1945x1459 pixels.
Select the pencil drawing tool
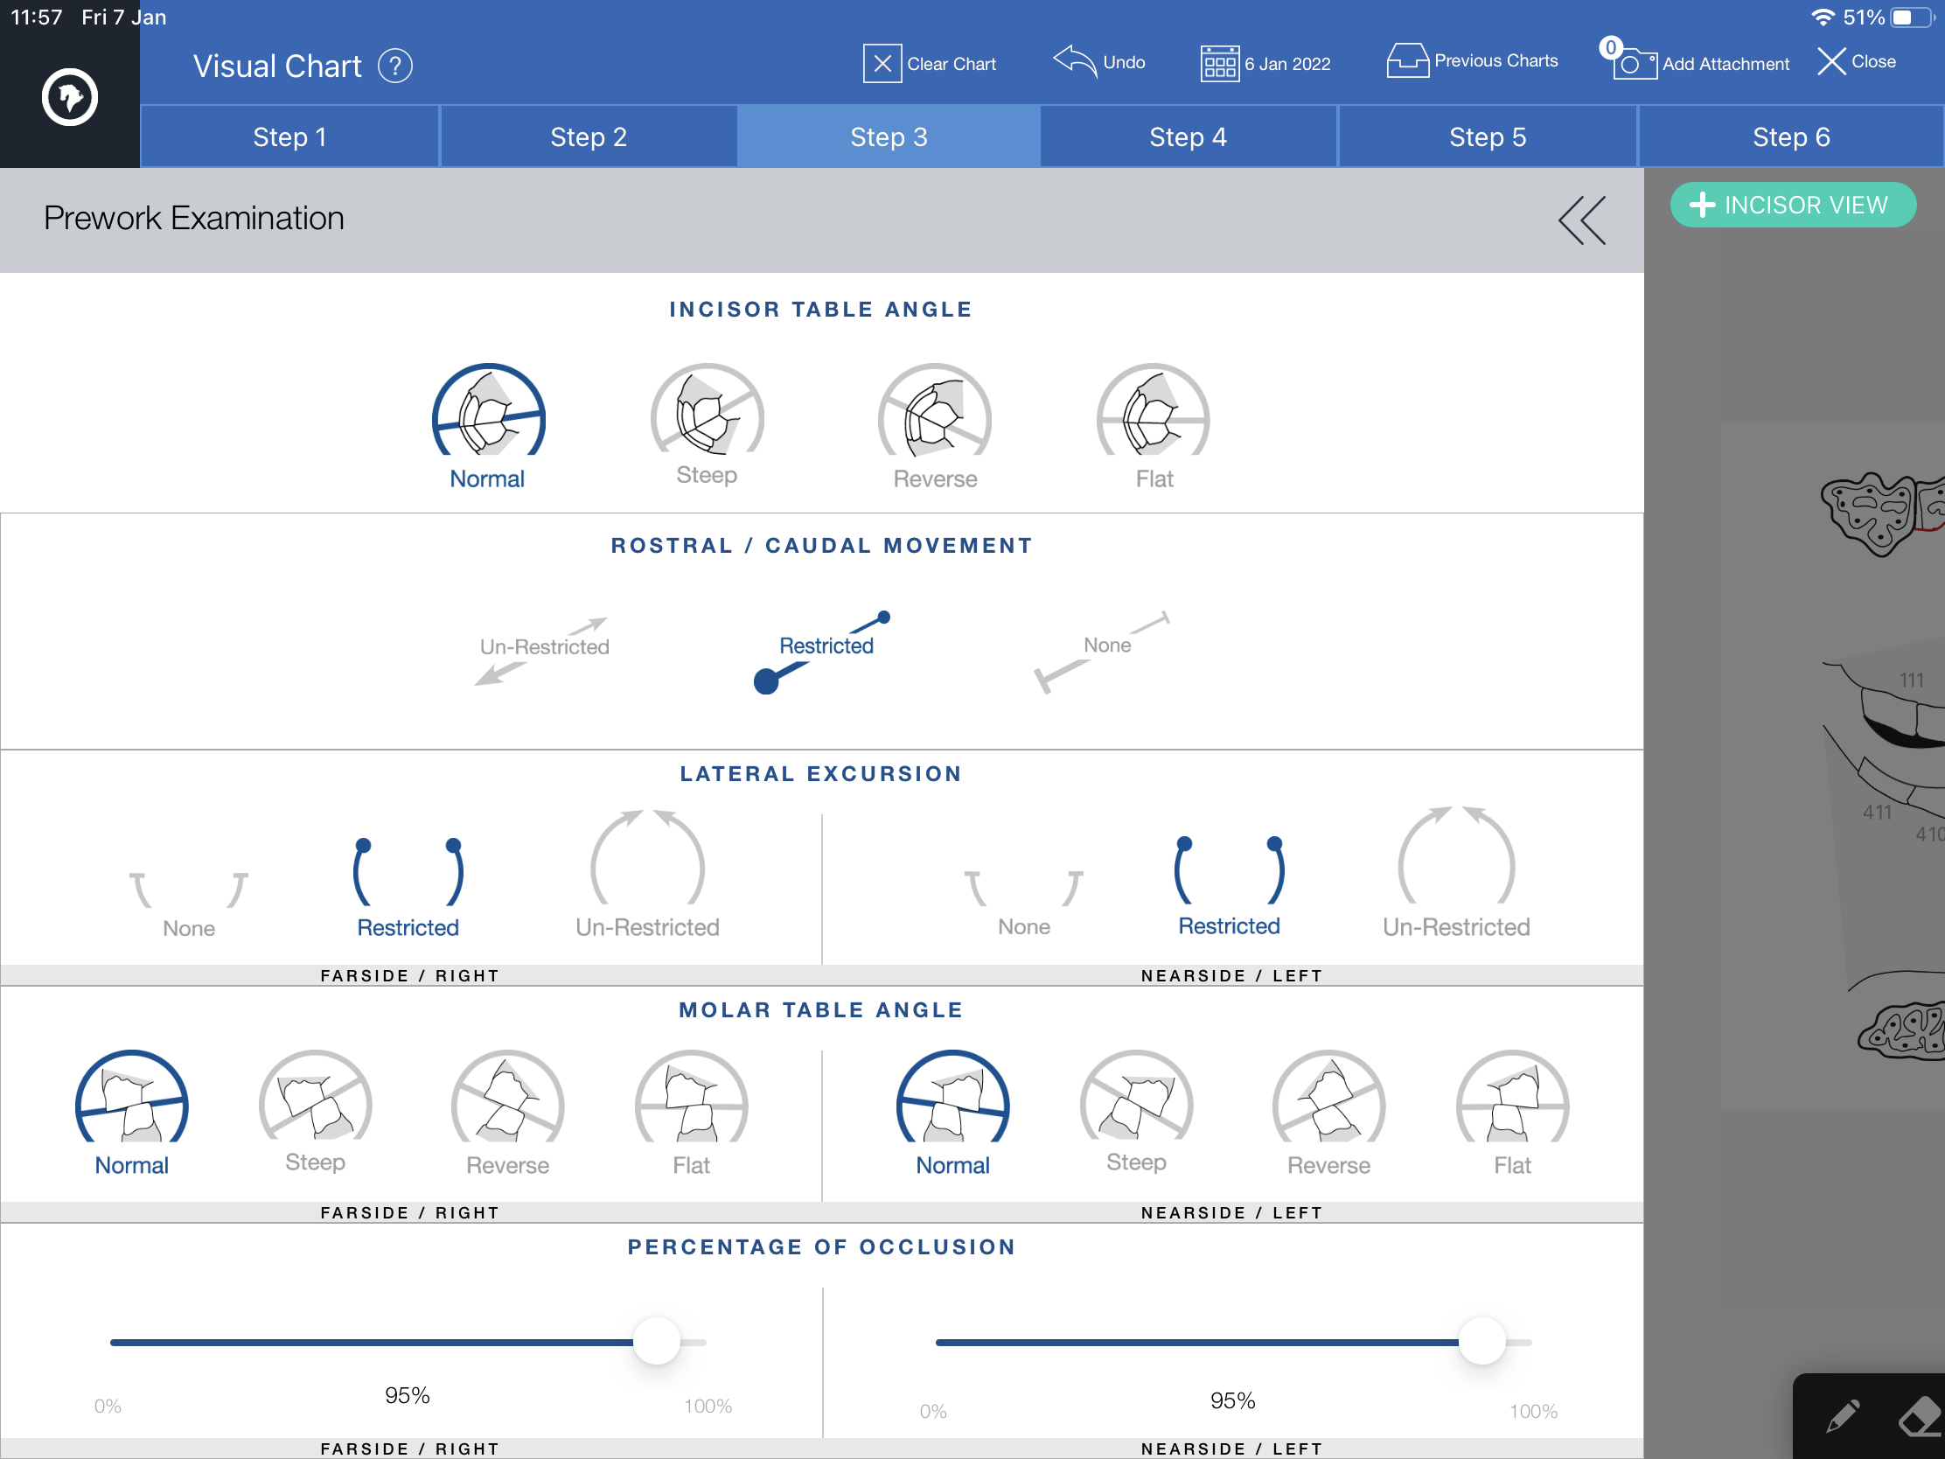pyautogui.click(x=1842, y=1417)
